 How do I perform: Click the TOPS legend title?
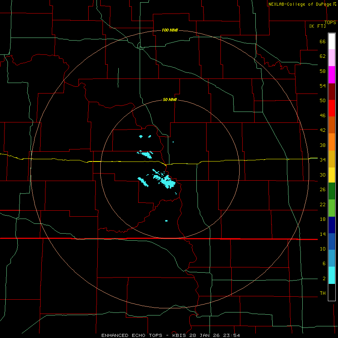330,23
